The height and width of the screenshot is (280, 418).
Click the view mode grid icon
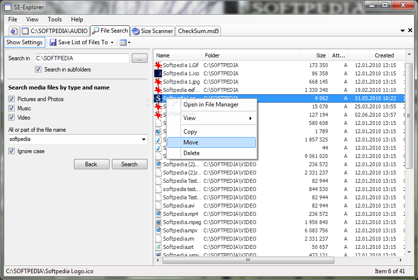(x=123, y=43)
